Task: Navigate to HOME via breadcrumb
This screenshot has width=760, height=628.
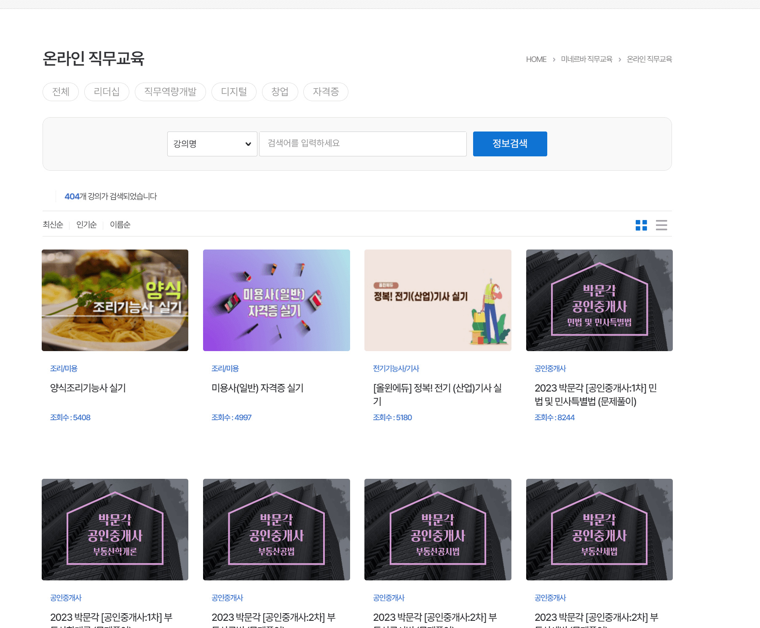Action: click(x=535, y=59)
